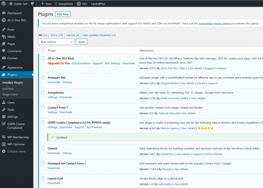Click the Appearance paintbrush icon
This screenshot has height=188, width=263.
point(4,68)
